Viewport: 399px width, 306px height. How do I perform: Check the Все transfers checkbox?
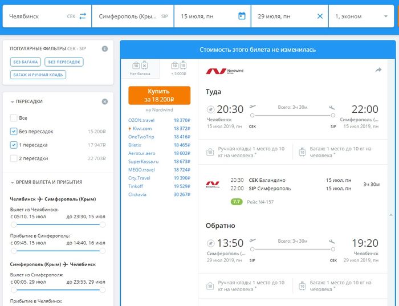tap(14, 118)
